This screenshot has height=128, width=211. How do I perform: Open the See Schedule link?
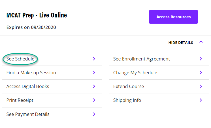20,59
